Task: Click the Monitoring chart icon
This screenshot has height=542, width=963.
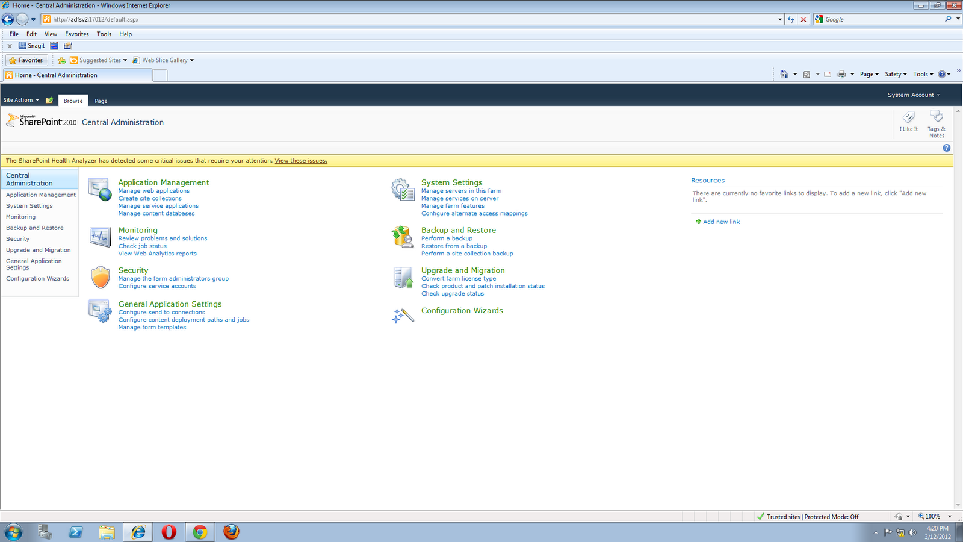Action: click(99, 237)
